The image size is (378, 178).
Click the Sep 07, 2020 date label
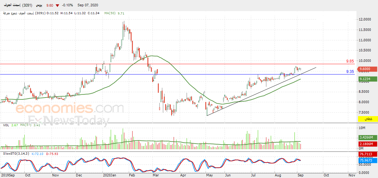[x=88, y=5]
